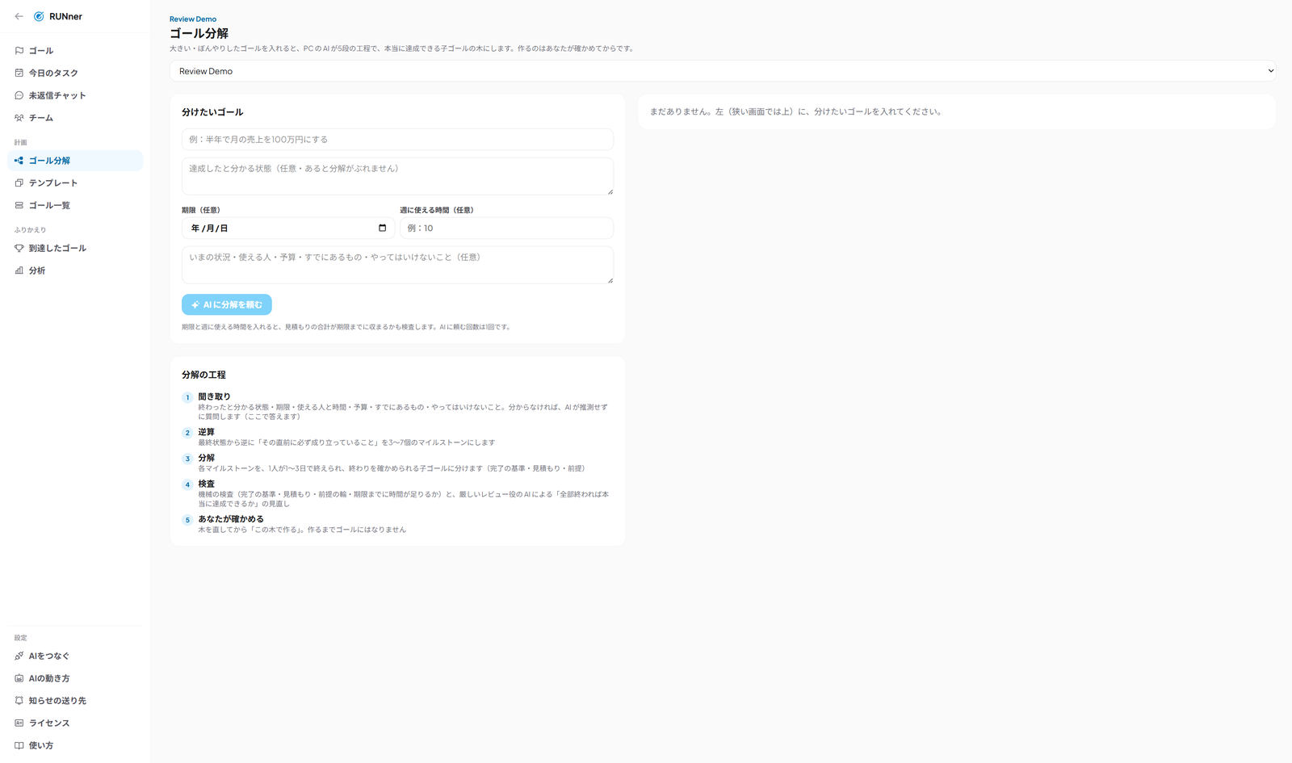Go to 今日のタスク page

click(x=75, y=73)
